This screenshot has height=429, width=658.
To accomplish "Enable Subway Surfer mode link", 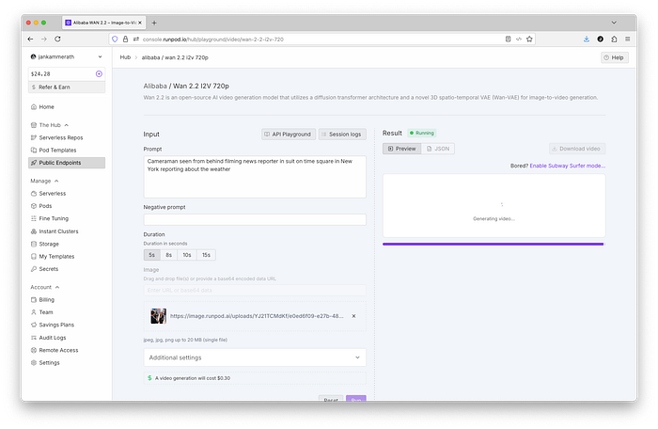I will coord(568,166).
